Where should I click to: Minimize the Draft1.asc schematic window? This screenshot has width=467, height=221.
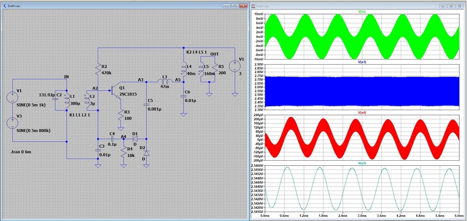point(227,6)
